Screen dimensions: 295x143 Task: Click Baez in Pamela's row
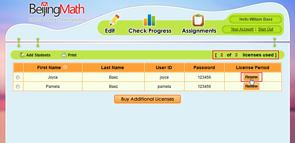[x=113, y=87]
